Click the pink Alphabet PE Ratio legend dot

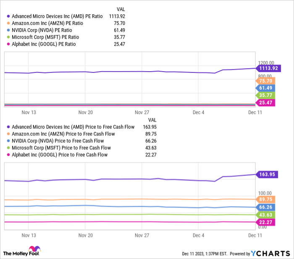pos(8,44)
